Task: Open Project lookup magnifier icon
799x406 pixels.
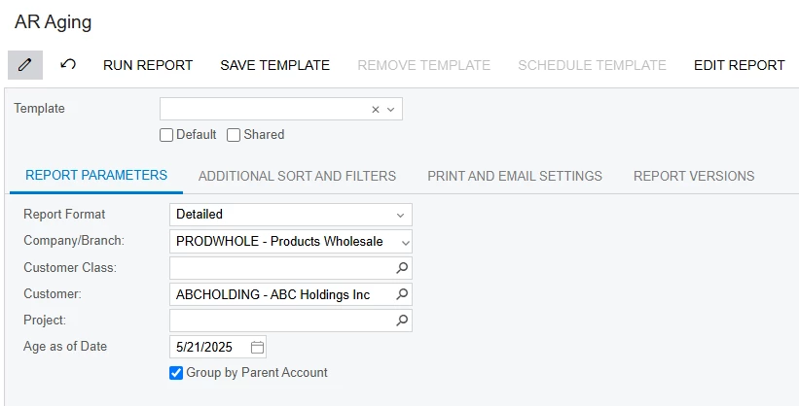Action: coord(402,320)
